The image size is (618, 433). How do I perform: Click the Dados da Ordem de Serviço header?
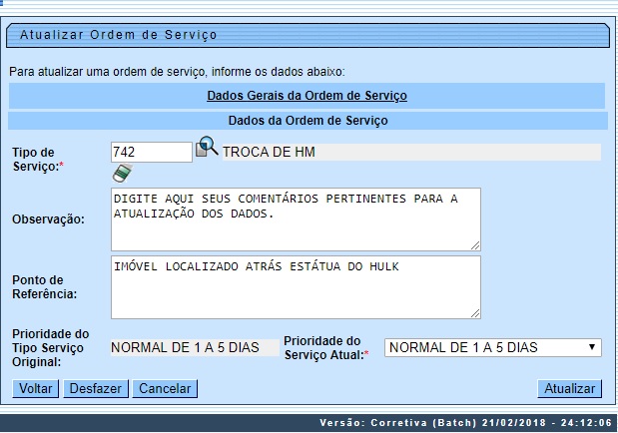pos(308,121)
